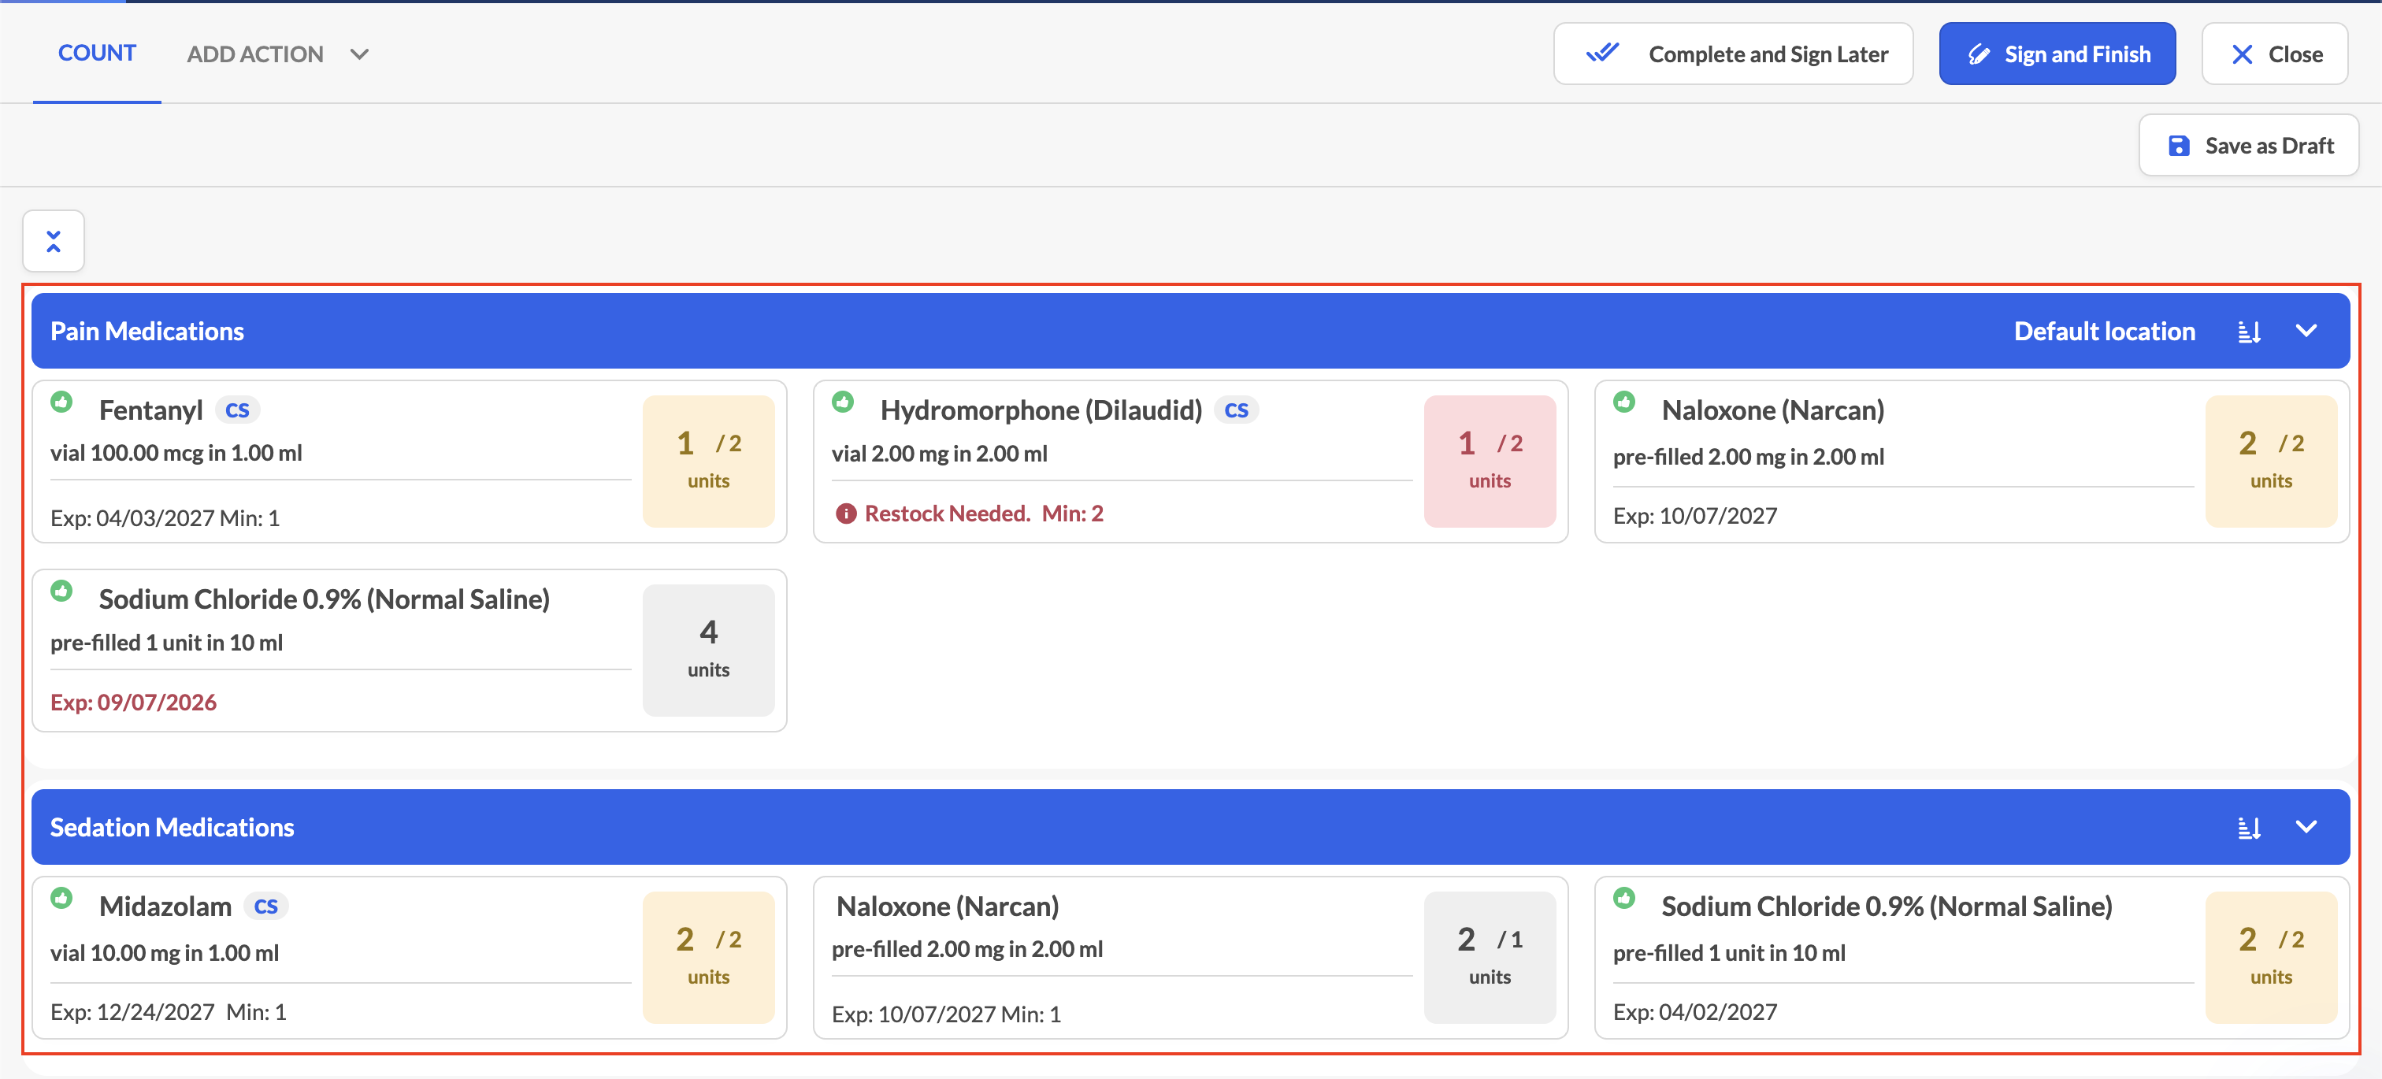Open the red Hydromorphone 1/2 units count box
The width and height of the screenshot is (2382, 1079).
tap(1489, 462)
